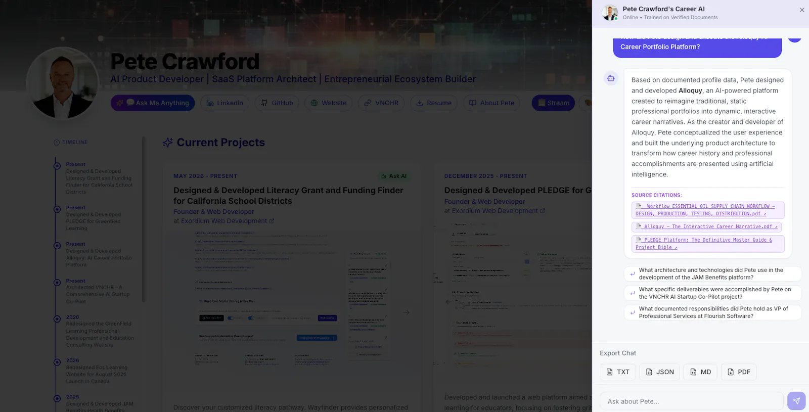809x412 pixels.
Task: Open the Literacy Grant project screenshot thumbnail
Action: [291, 299]
